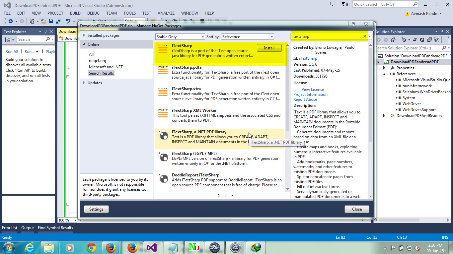Click the Solution Explorer Refresh icon
Viewport: 453px width, 254px height.
(422, 40)
